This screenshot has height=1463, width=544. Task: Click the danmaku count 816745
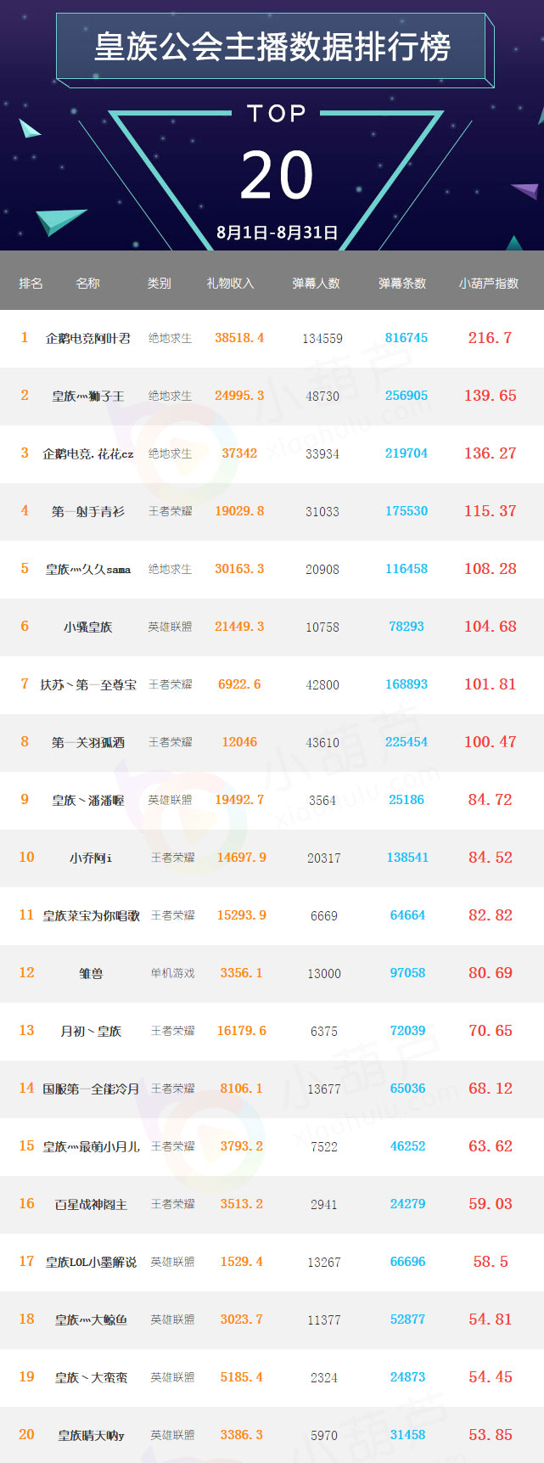[x=407, y=338]
